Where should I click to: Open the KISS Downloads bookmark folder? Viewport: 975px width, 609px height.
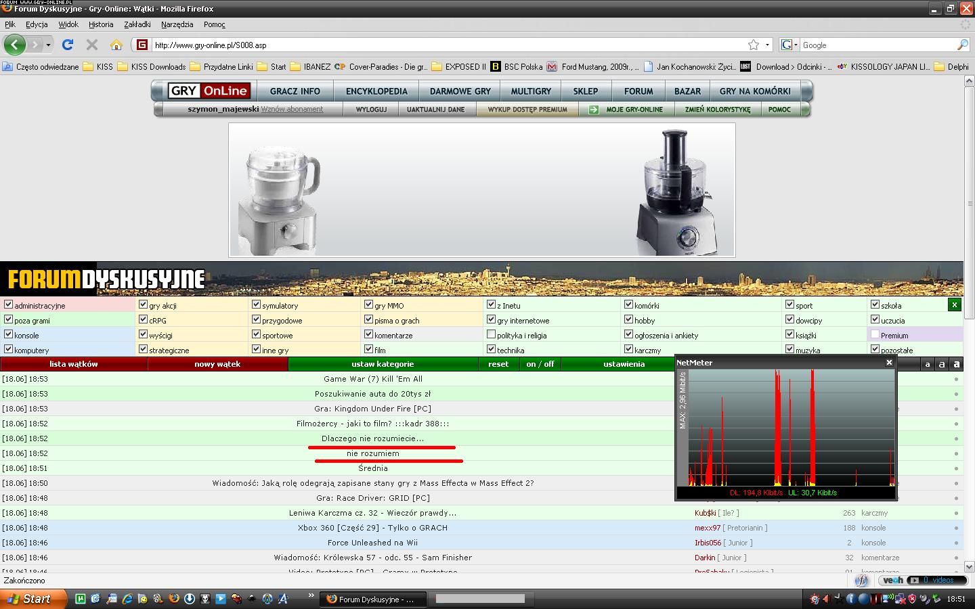point(152,66)
